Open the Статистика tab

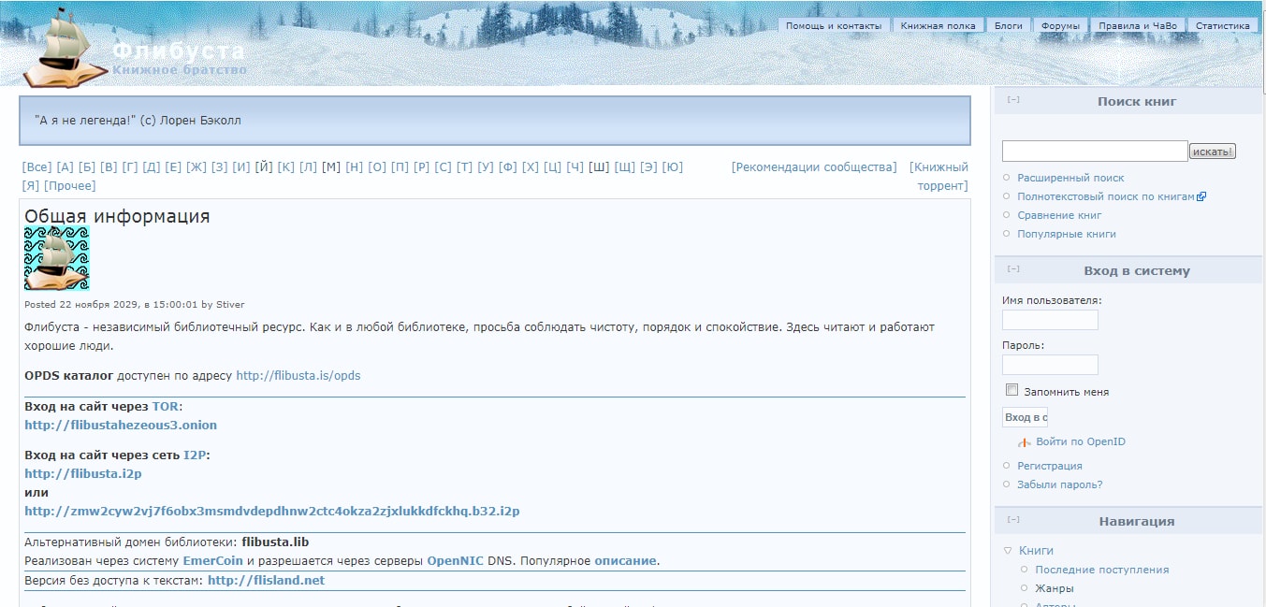click(1222, 26)
